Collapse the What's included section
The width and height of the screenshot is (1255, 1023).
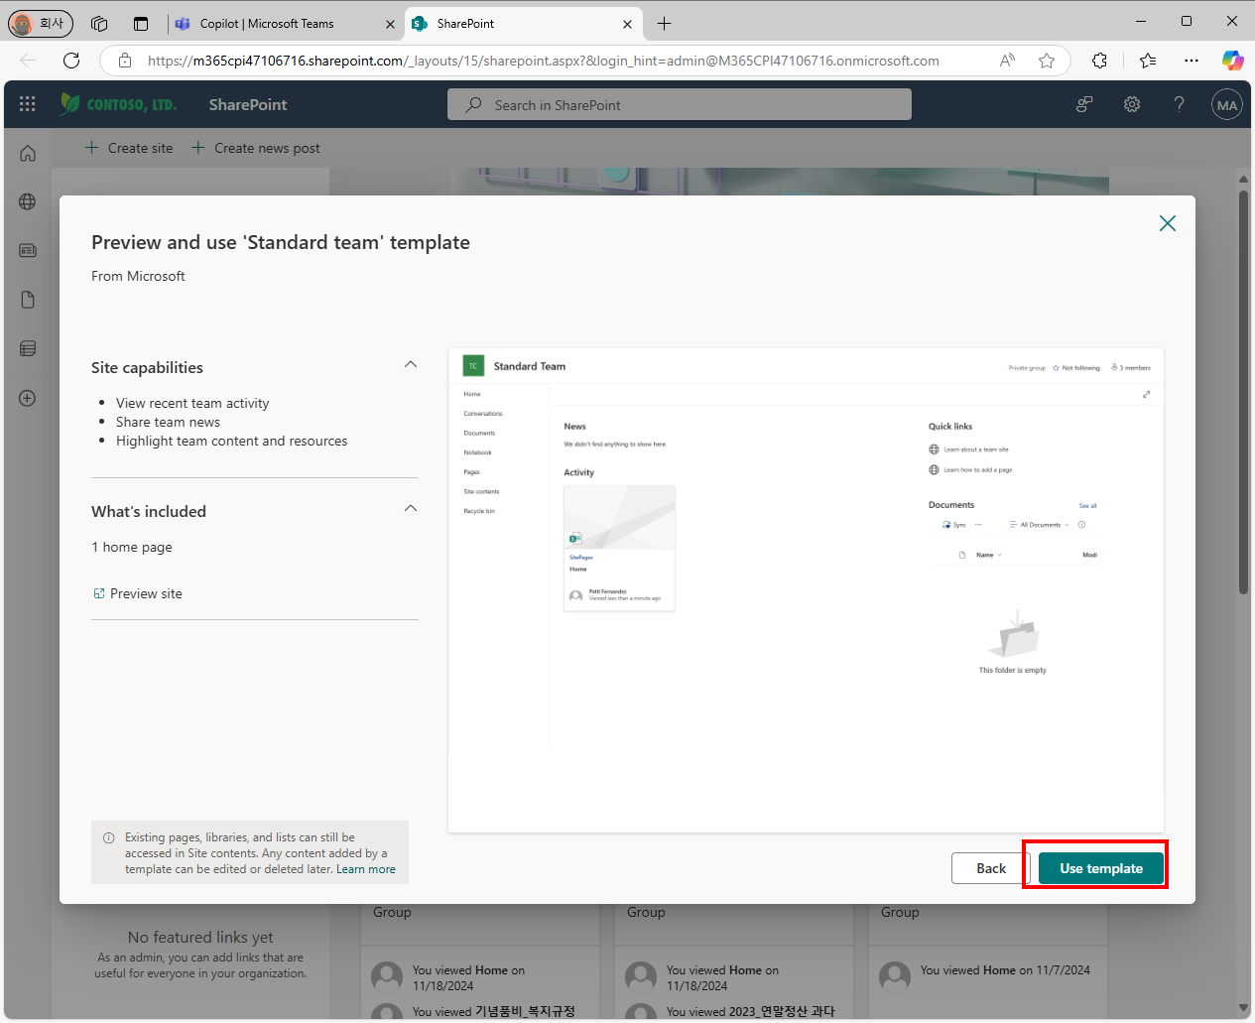coord(411,509)
